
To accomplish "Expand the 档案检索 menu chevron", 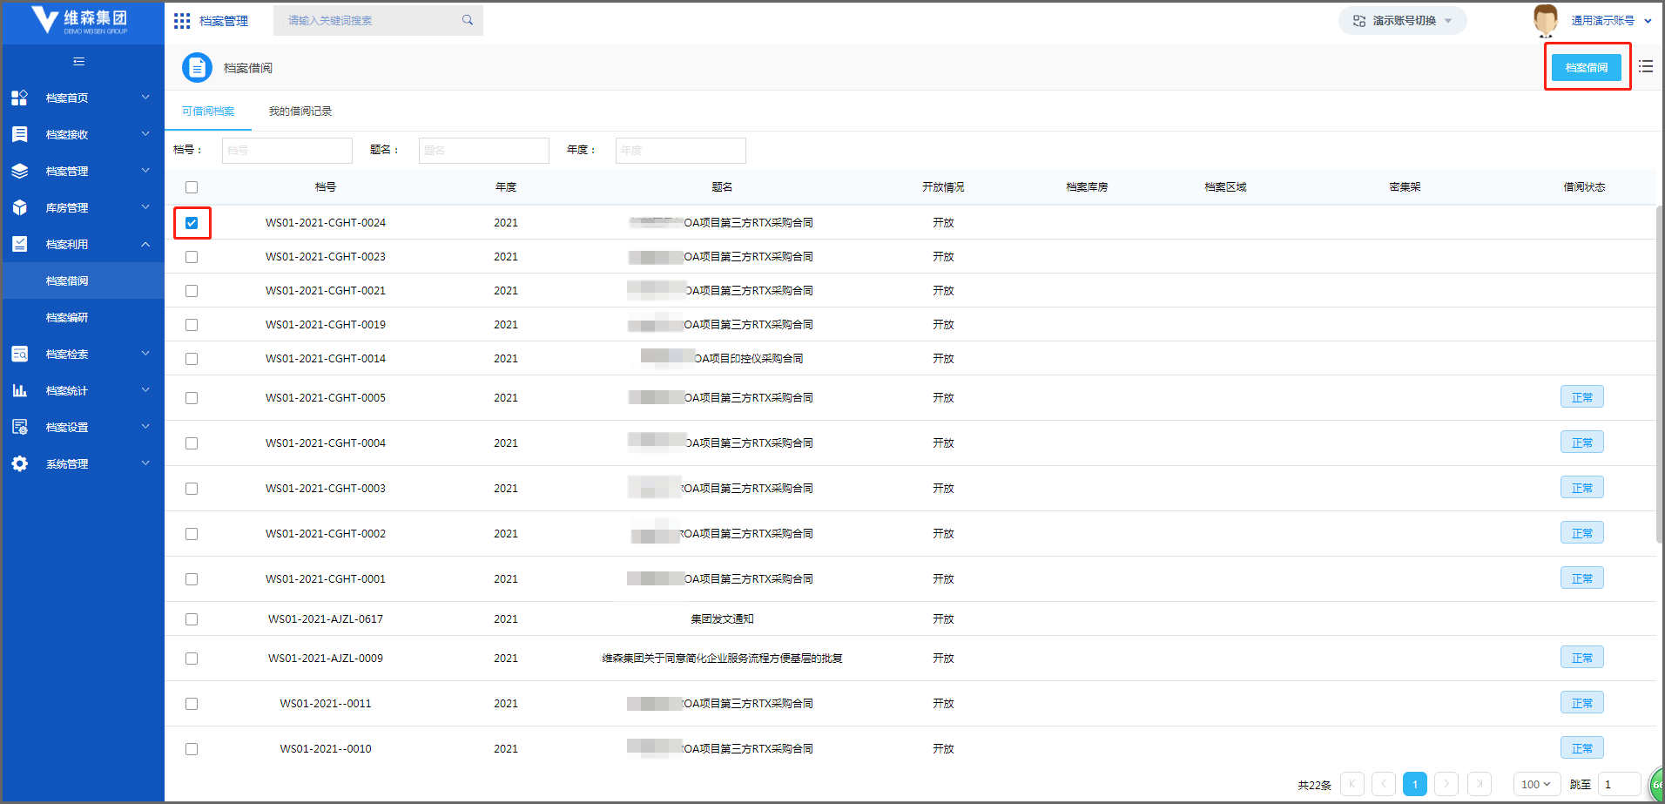I will coord(145,354).
